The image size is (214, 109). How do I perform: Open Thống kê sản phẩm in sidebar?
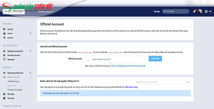point(15,90)
